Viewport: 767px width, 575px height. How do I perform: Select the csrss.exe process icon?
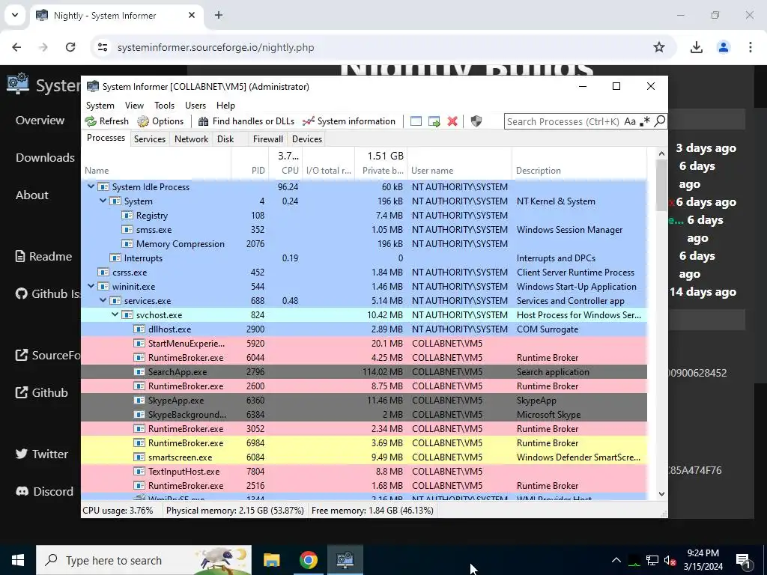[x=103, y=273]
